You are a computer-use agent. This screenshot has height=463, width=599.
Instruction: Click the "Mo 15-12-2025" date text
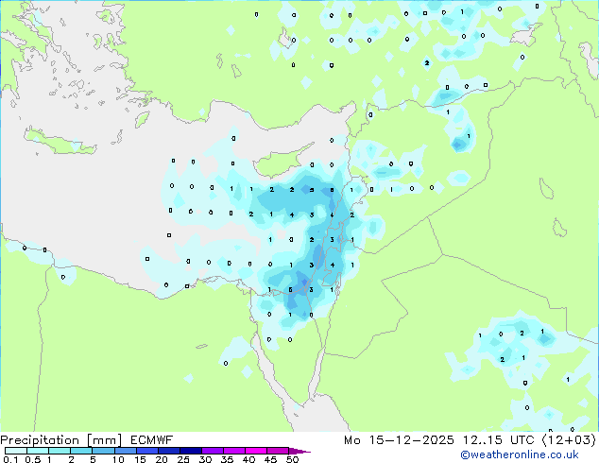tap(399, 440)
